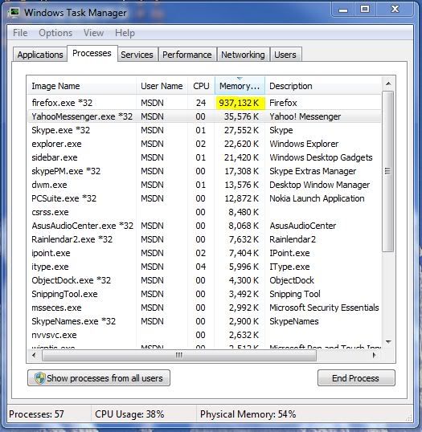
Task: Sort by Memory column header
Action: (x=240, y=86)
